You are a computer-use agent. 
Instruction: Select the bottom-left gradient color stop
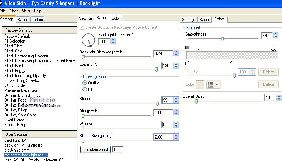pyautogui.click(x=187, y=63)
